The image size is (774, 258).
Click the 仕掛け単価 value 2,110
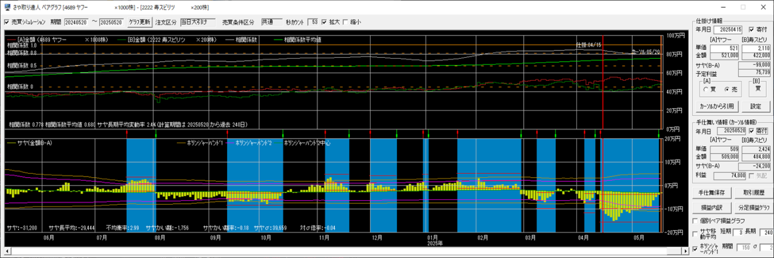(756, 48)
